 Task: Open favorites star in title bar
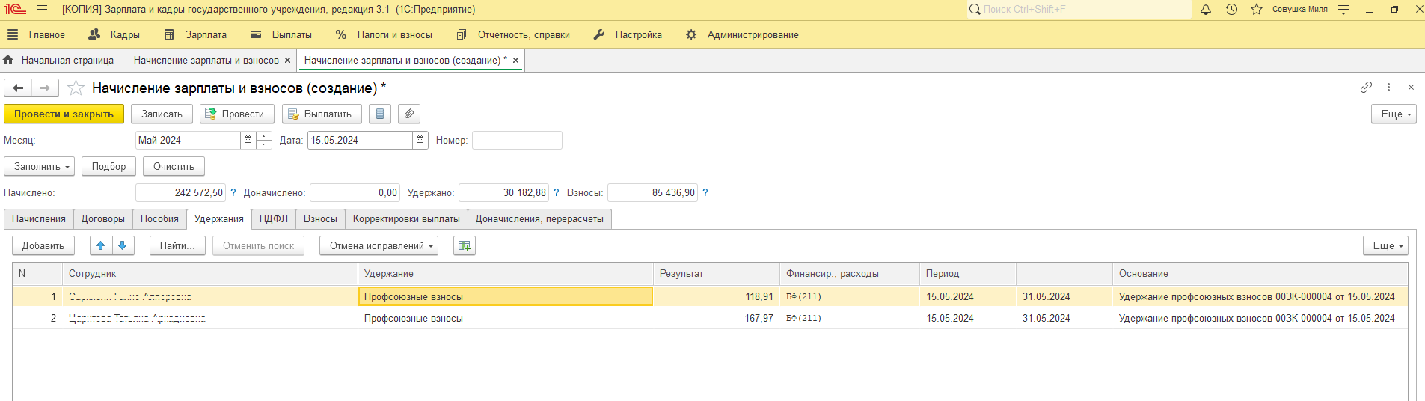click(x=1257, y=10)
